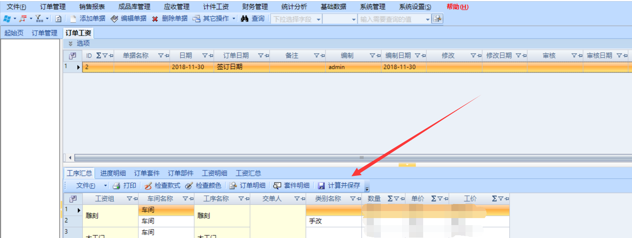632x238 pixels.
Task: Click the 检查颜色 check color icon
Action: pyautogui.click(x=189, y=186)
